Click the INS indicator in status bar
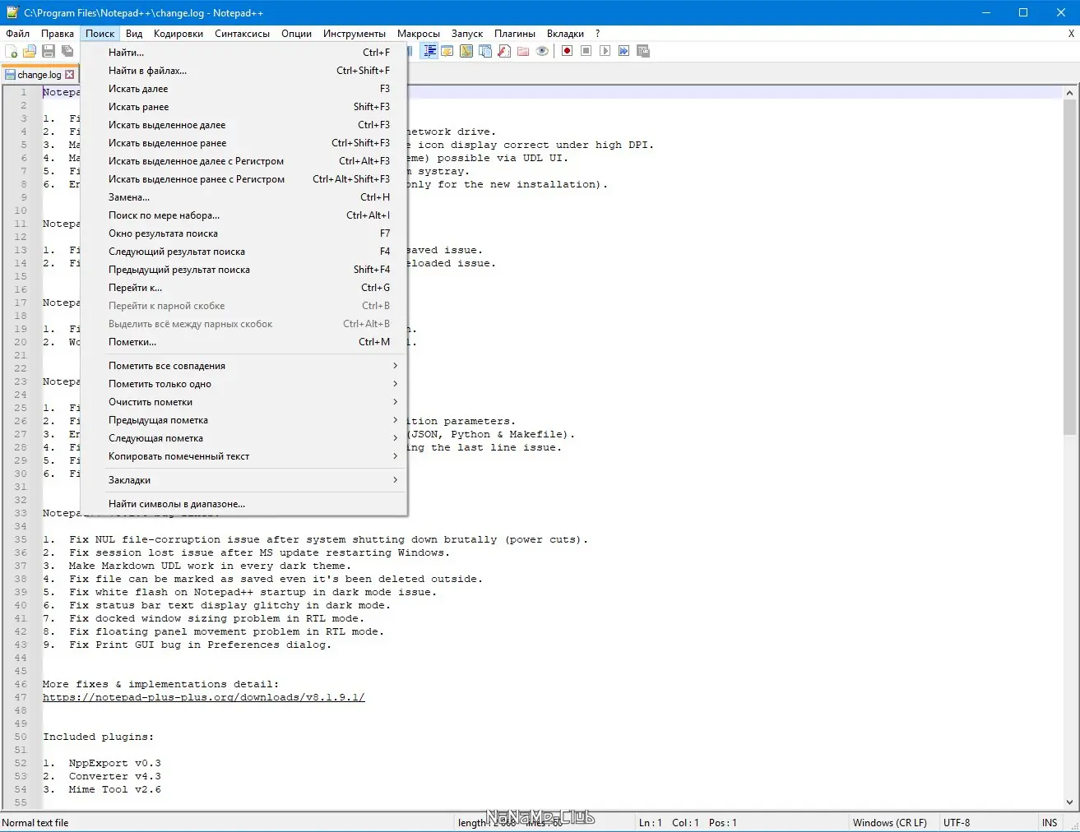 tap(1050, 822)
